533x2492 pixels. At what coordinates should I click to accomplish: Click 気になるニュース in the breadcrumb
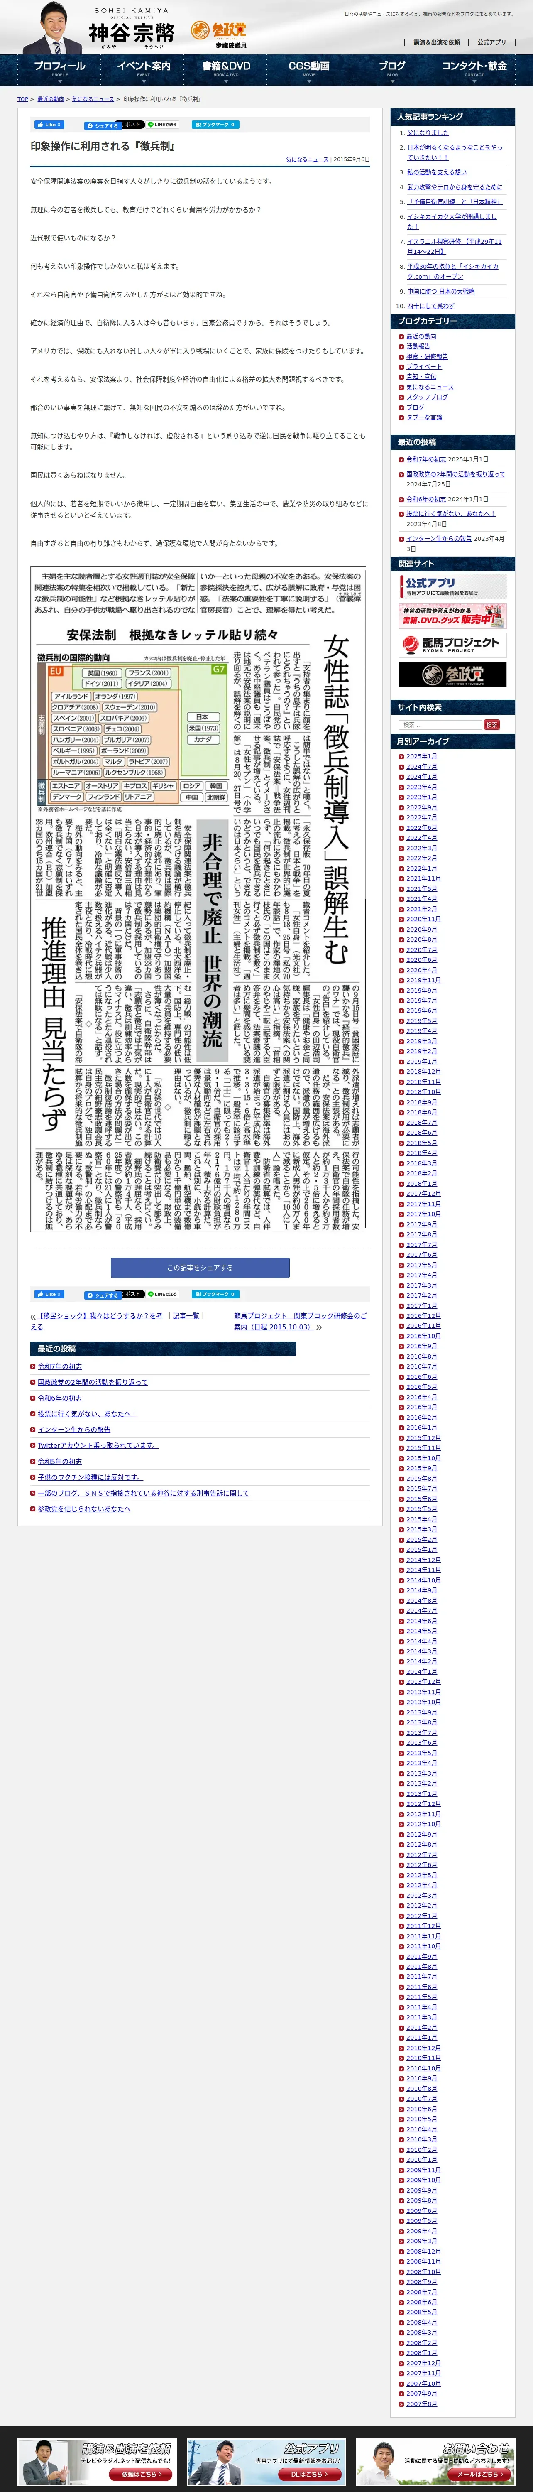[x=93, y=100]
